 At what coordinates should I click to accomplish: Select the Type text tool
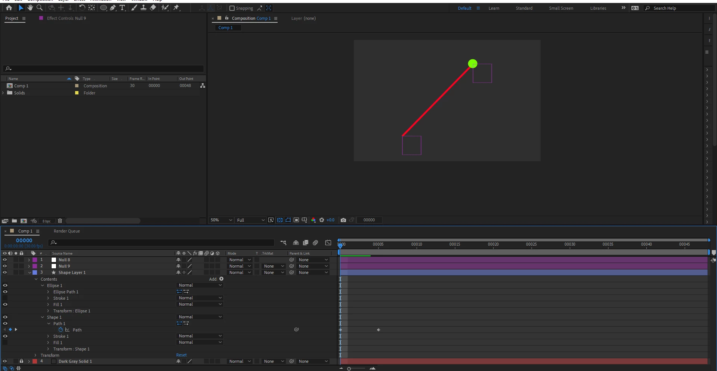pos(122,8)
